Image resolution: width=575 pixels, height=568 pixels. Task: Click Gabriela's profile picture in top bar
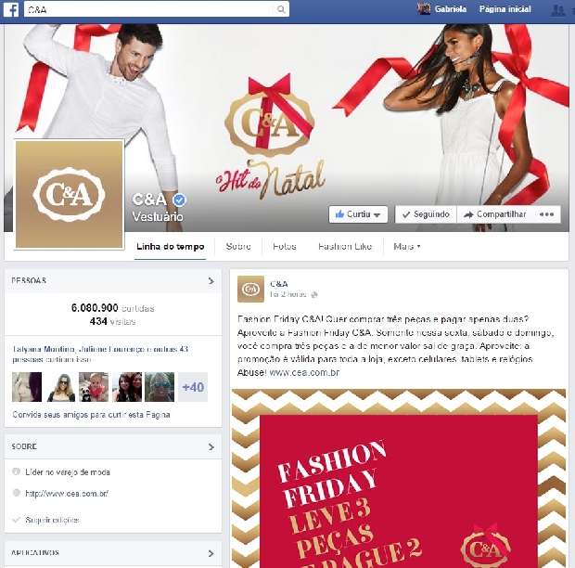tap(424, 8)
